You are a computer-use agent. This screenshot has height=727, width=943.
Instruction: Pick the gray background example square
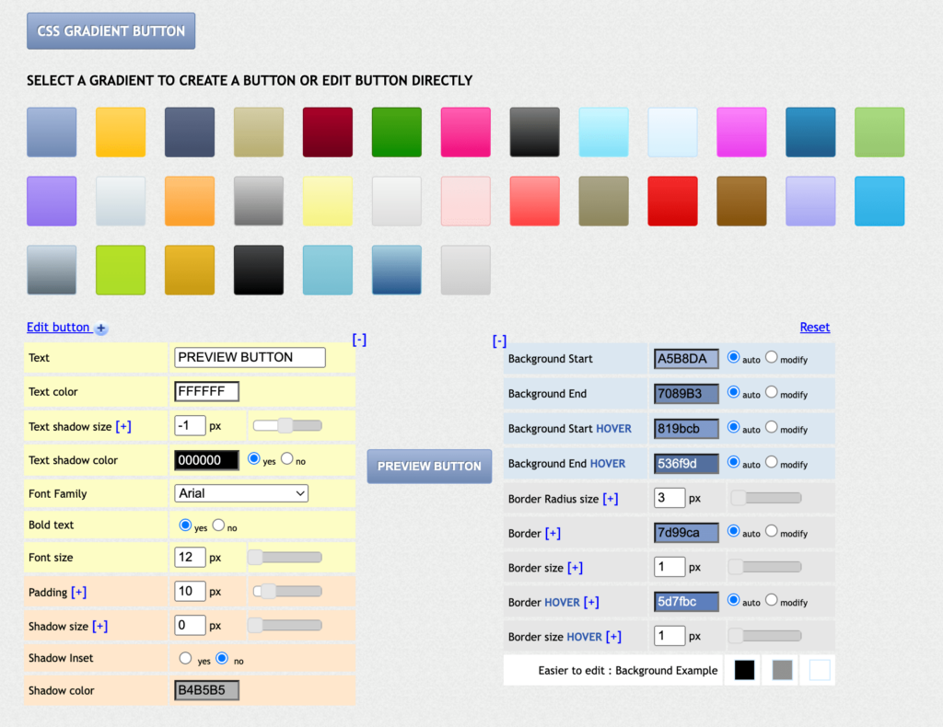[782, 671]
